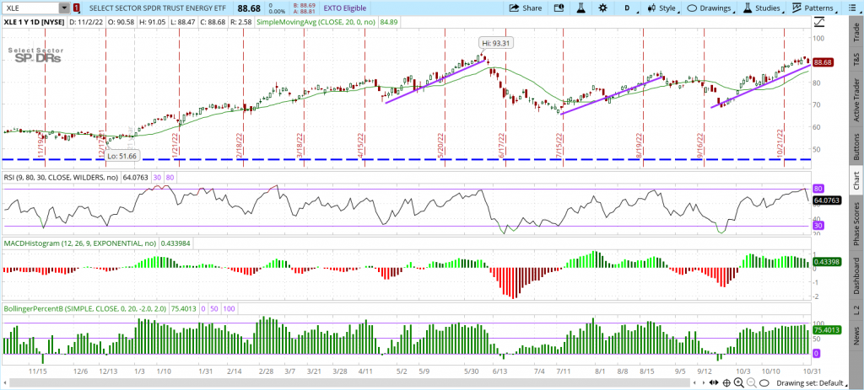This screenshot has height=390, width=864.
Task: Click the red link color clipboard icon
Action: [77, 8]
